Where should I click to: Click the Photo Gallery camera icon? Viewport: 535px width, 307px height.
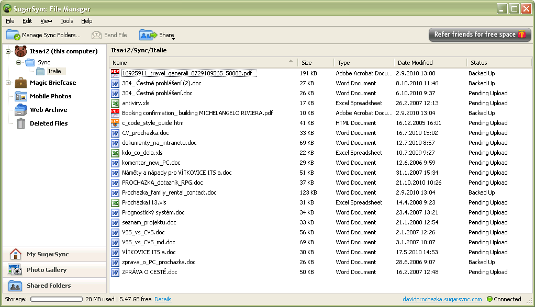(15, 270)
